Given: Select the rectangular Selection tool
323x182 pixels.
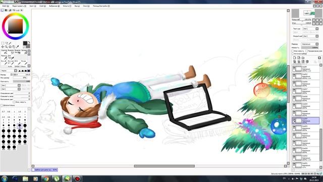Looking at the screenshot, I should coord(3,43).
